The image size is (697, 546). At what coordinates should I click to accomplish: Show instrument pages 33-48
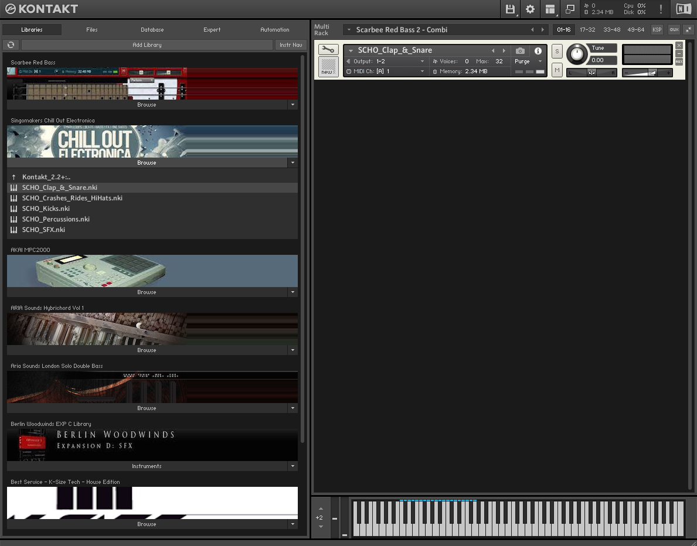pos(611,30)
